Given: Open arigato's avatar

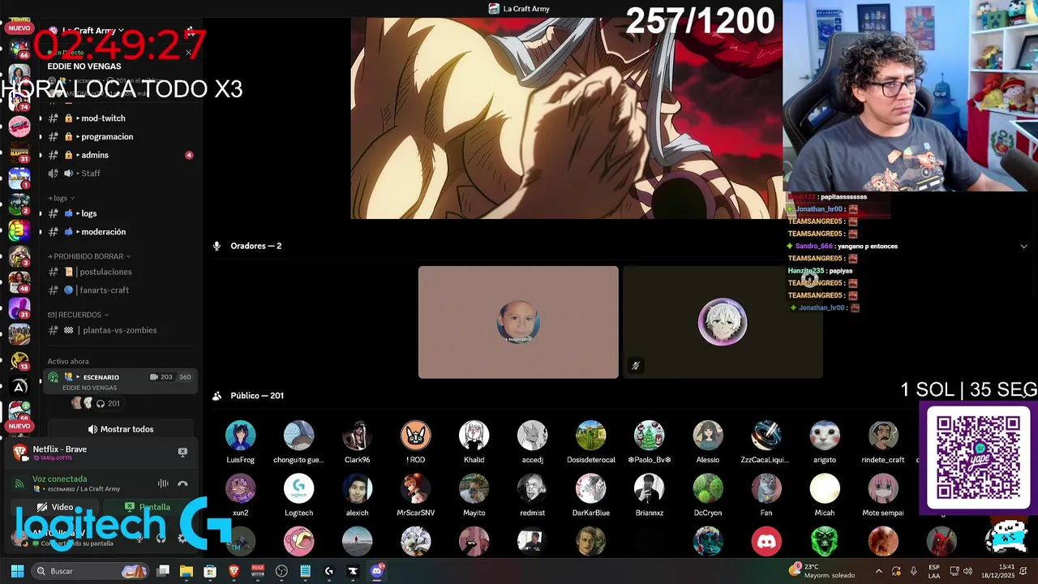Looking at the screenshot, I should [824, 436].
